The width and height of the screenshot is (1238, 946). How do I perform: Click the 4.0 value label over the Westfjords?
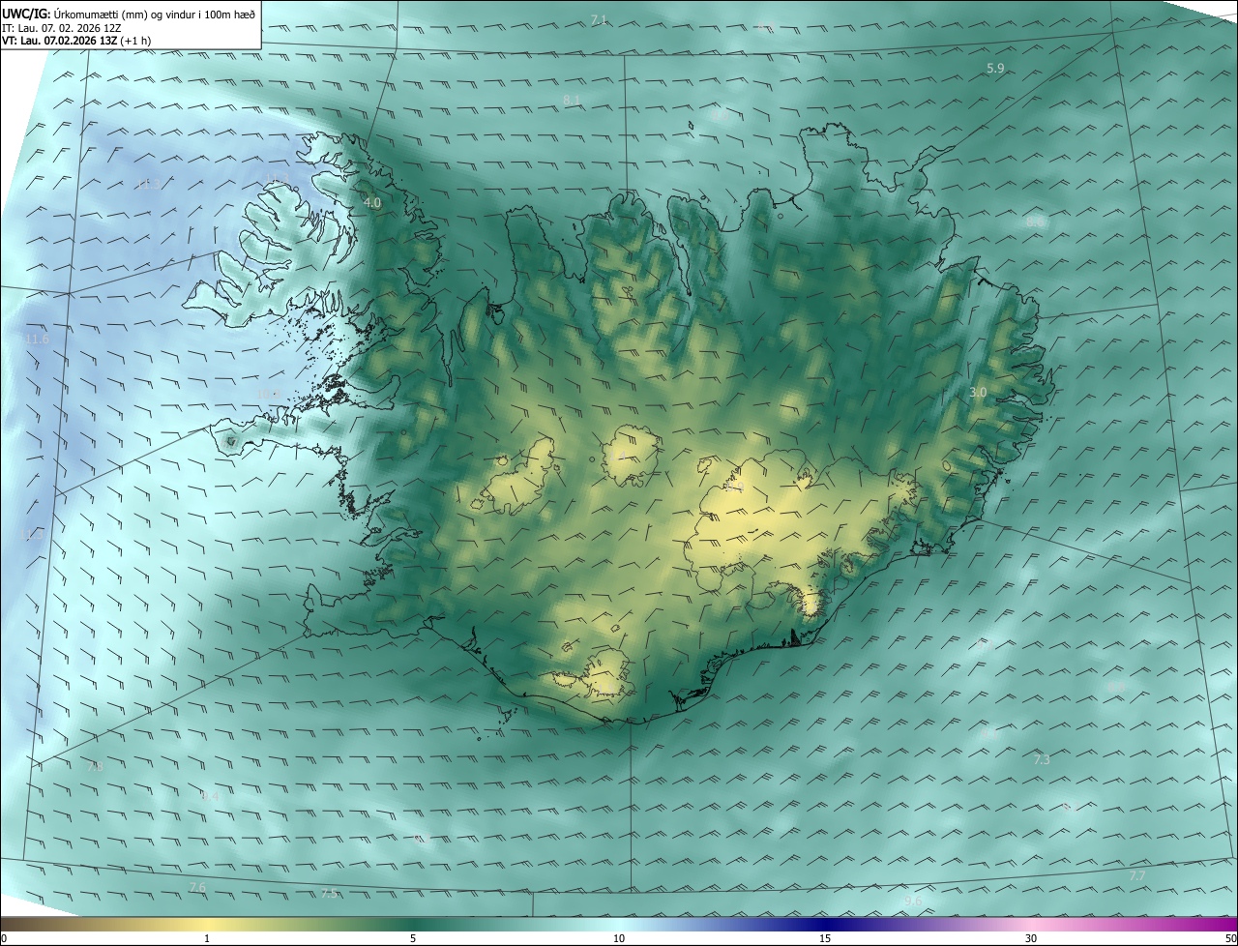point(372,203)
